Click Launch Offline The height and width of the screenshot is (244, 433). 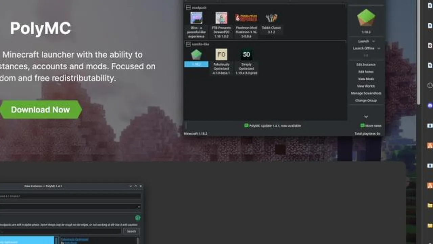[x=364, y=48]
